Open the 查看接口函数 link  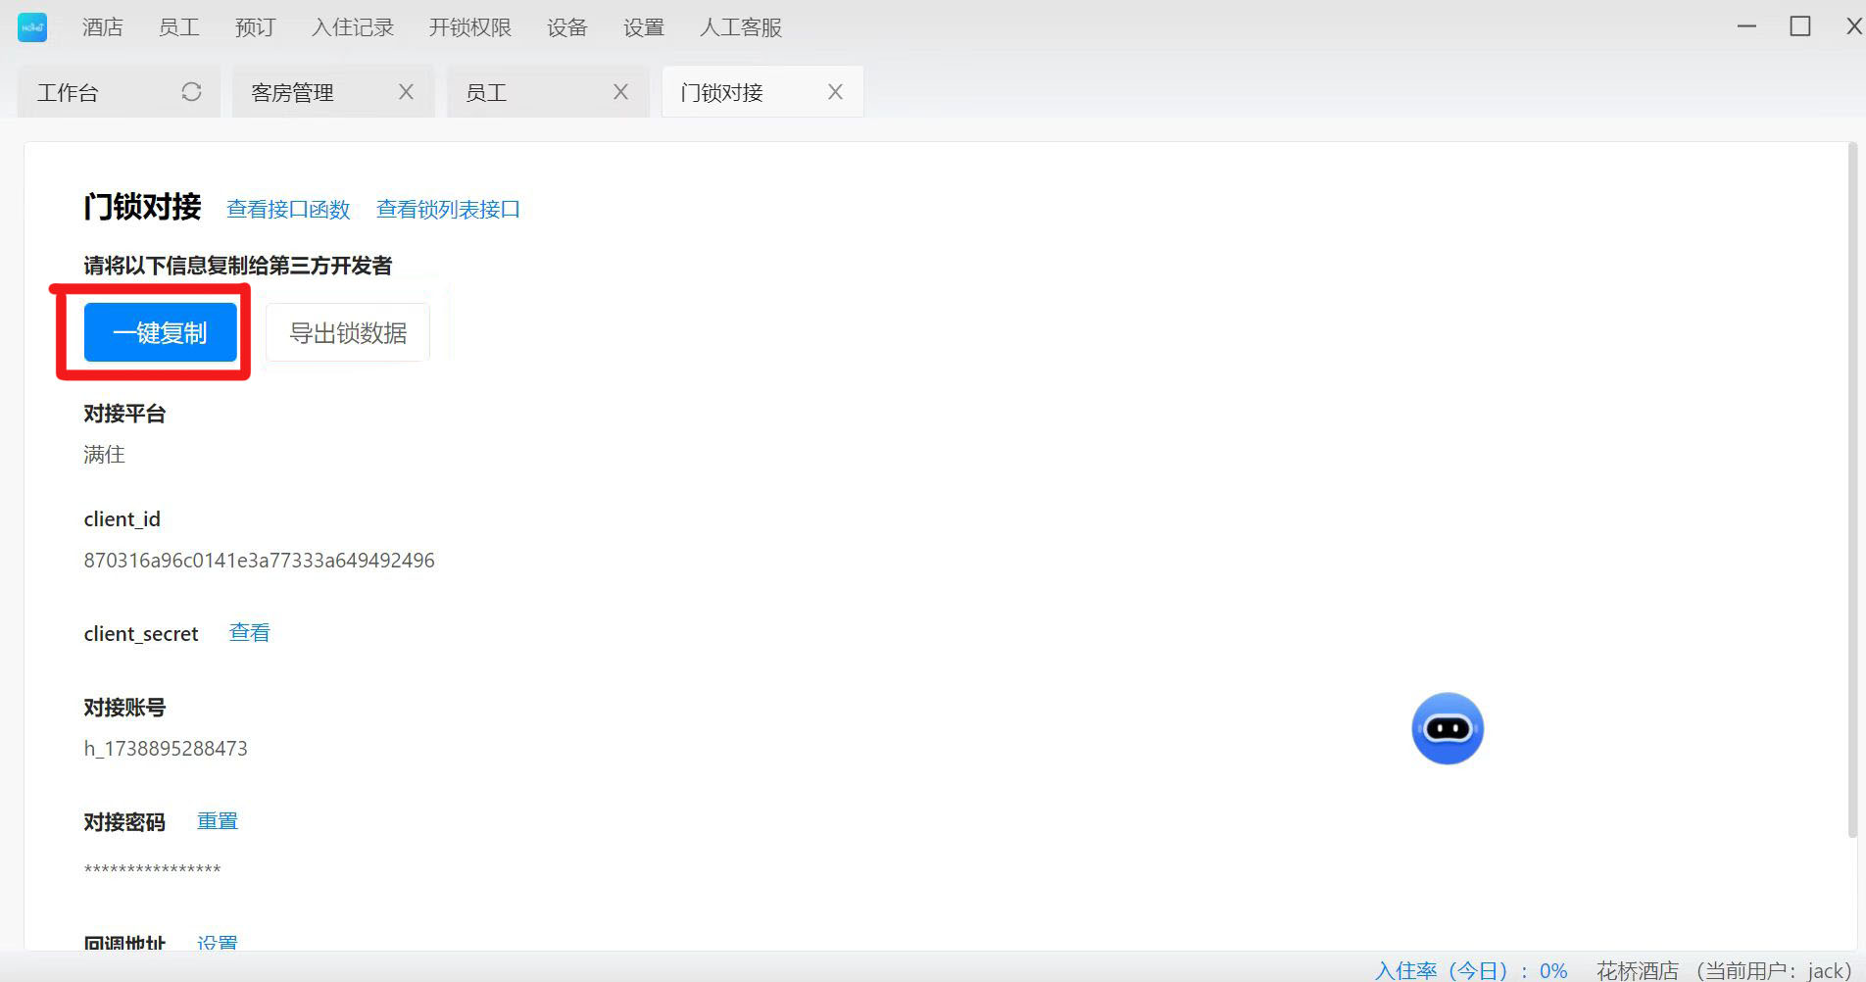(x=288, y=209)
